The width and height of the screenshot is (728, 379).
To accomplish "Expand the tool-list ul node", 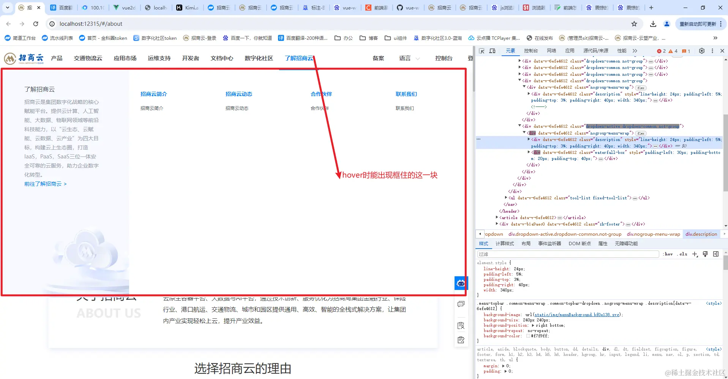I will point(506,198).
